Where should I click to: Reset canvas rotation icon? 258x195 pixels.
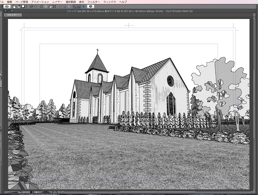[60, 192]
